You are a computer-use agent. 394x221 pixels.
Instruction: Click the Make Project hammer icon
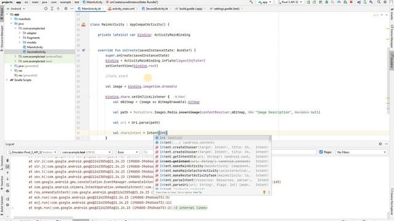pos(251,2)
